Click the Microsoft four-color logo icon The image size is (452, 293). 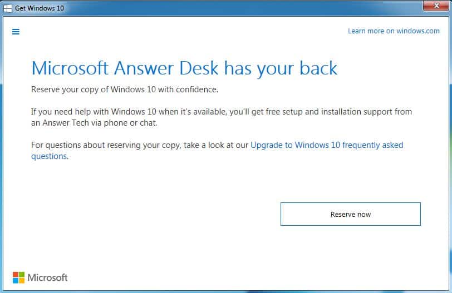click(19, 277)
